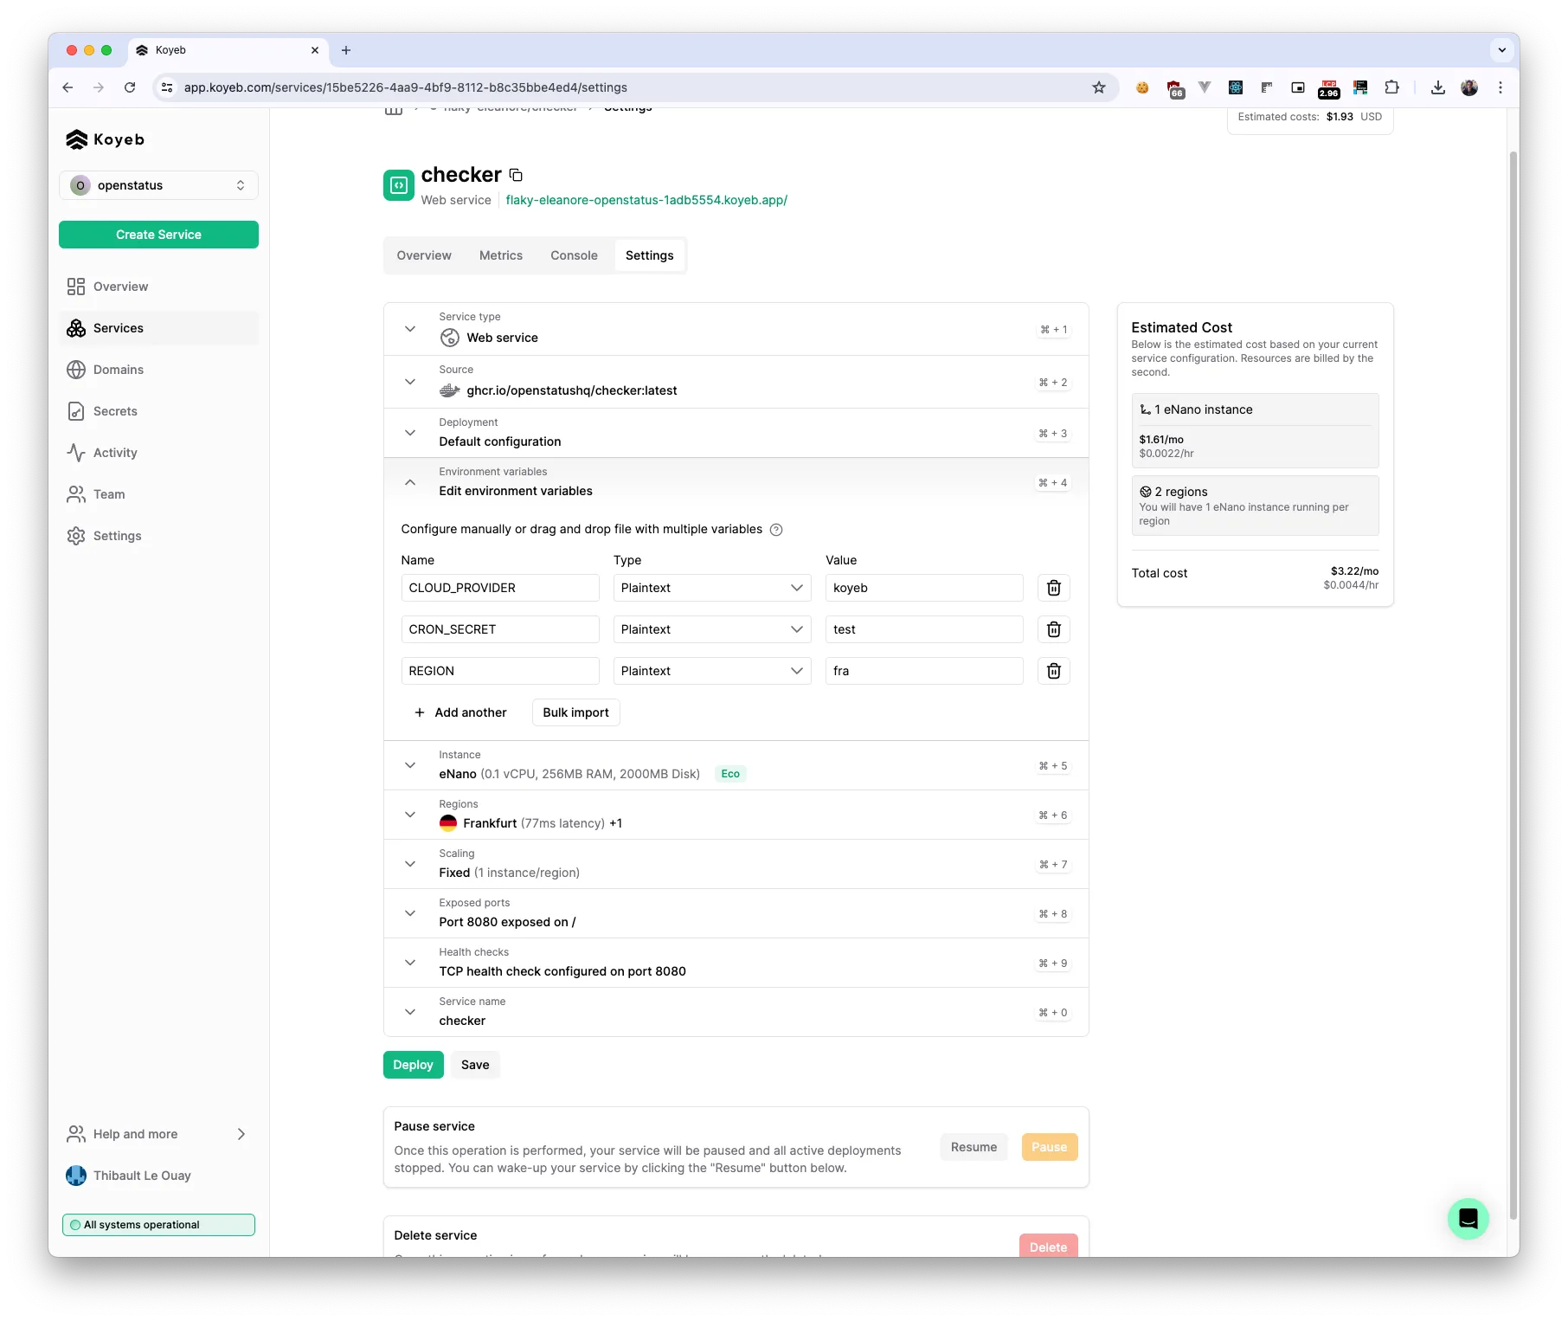Image resolution: width=1568 pixels, height=1321 pixels.
Task: Delete the CLOUD_PROVIDER variable with trash icon
Action: [x=1053, y=588]
